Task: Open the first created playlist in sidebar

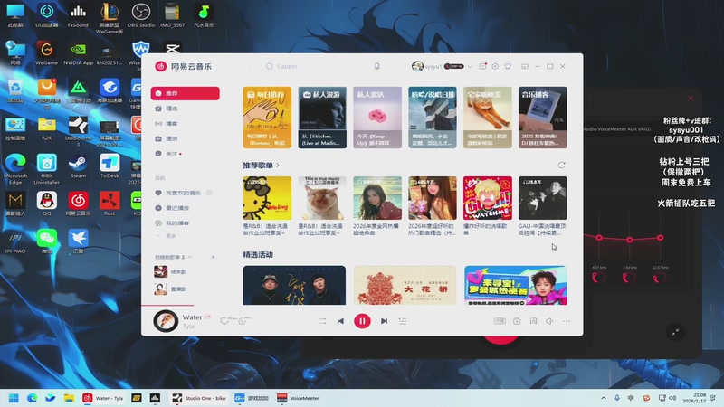Action: 186,272
